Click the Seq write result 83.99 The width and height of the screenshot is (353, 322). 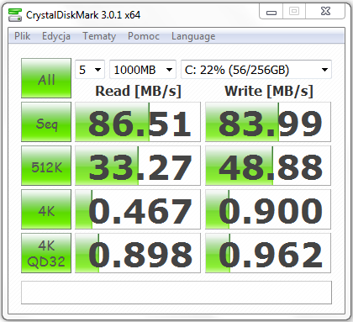[x=268, y=122]
